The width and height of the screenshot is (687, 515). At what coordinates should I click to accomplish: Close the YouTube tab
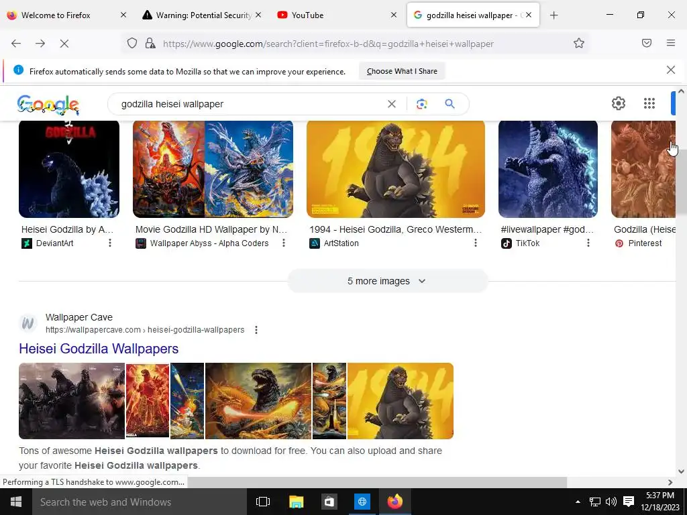coord(393,15)
